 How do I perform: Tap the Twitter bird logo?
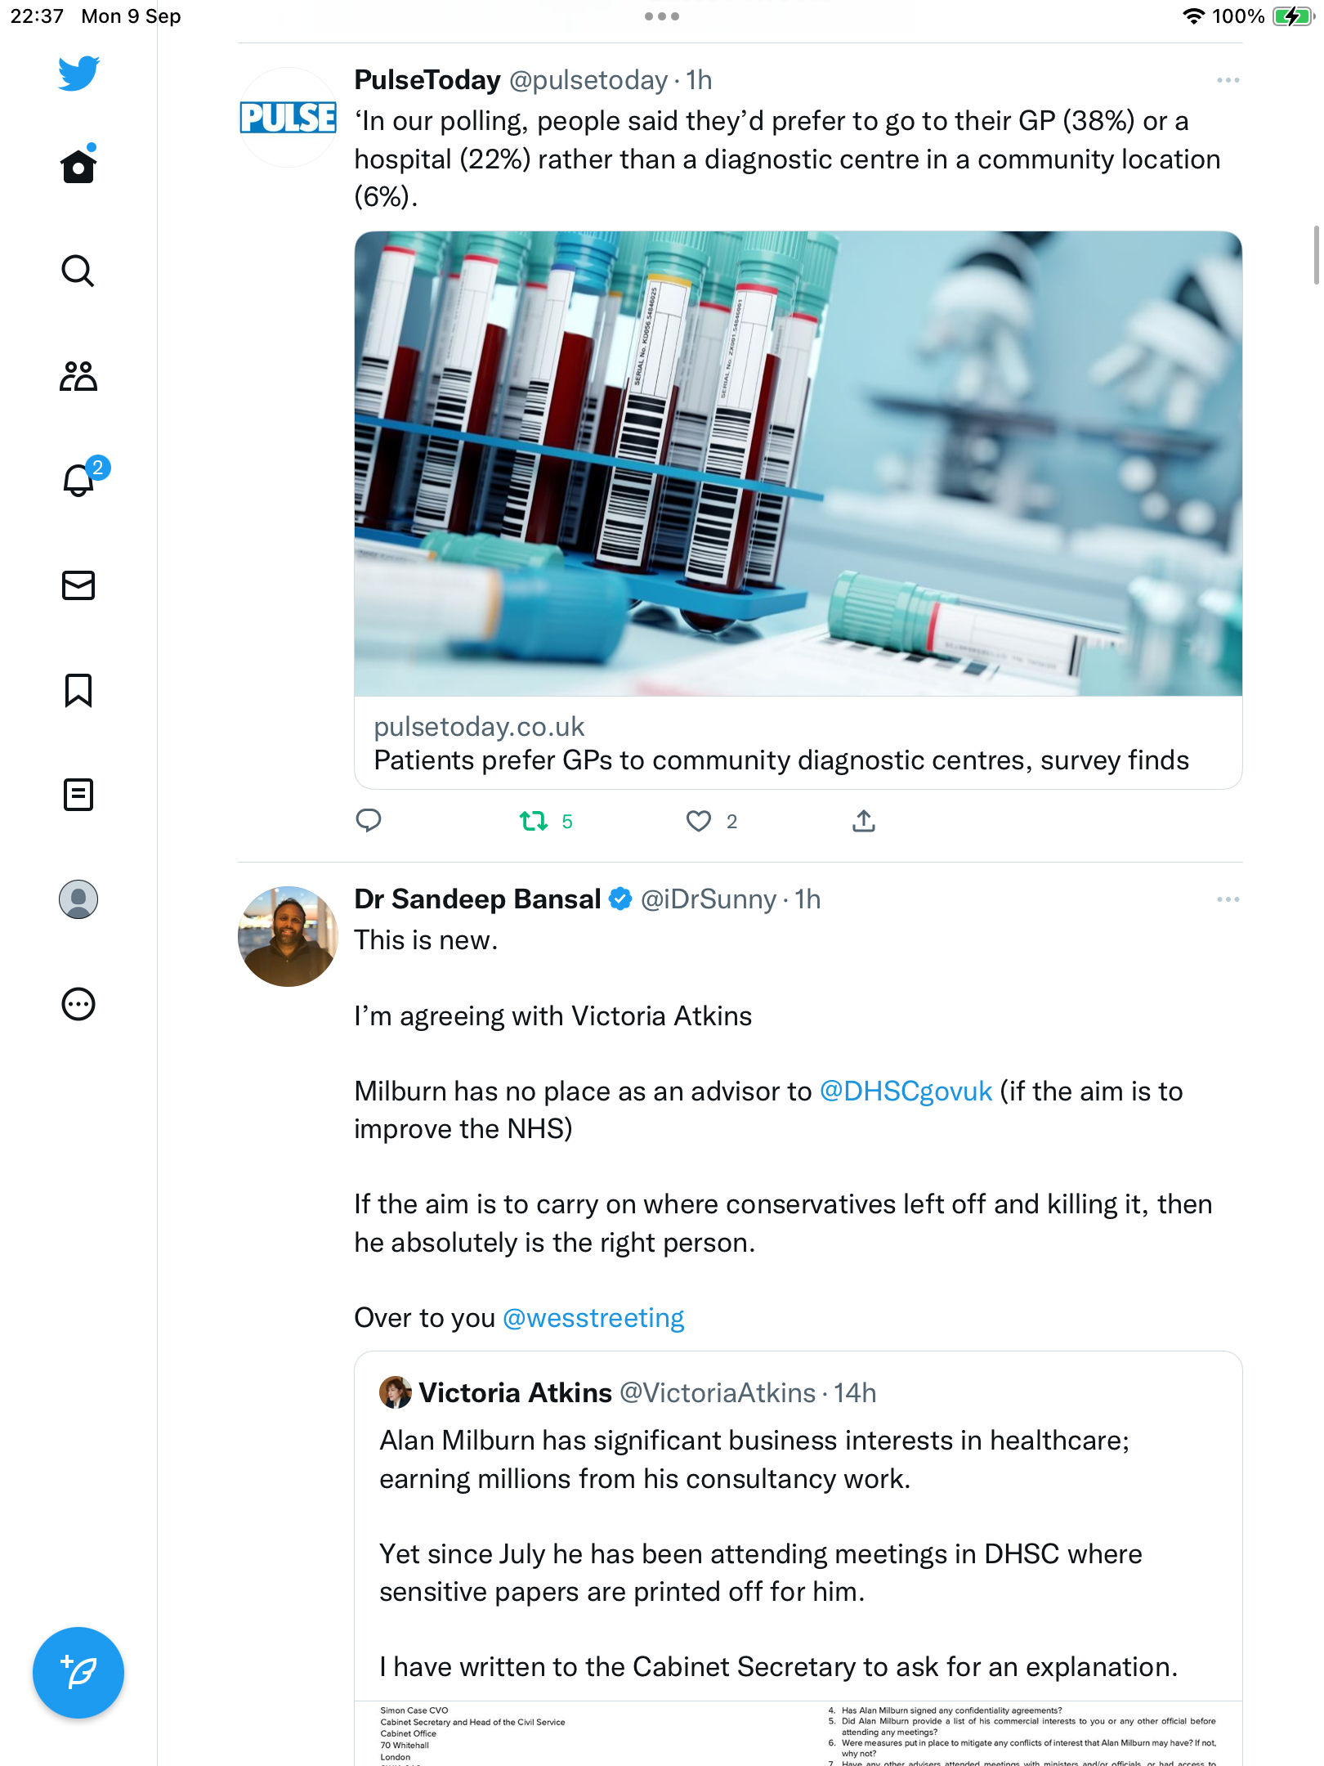[x=78, y=74]
